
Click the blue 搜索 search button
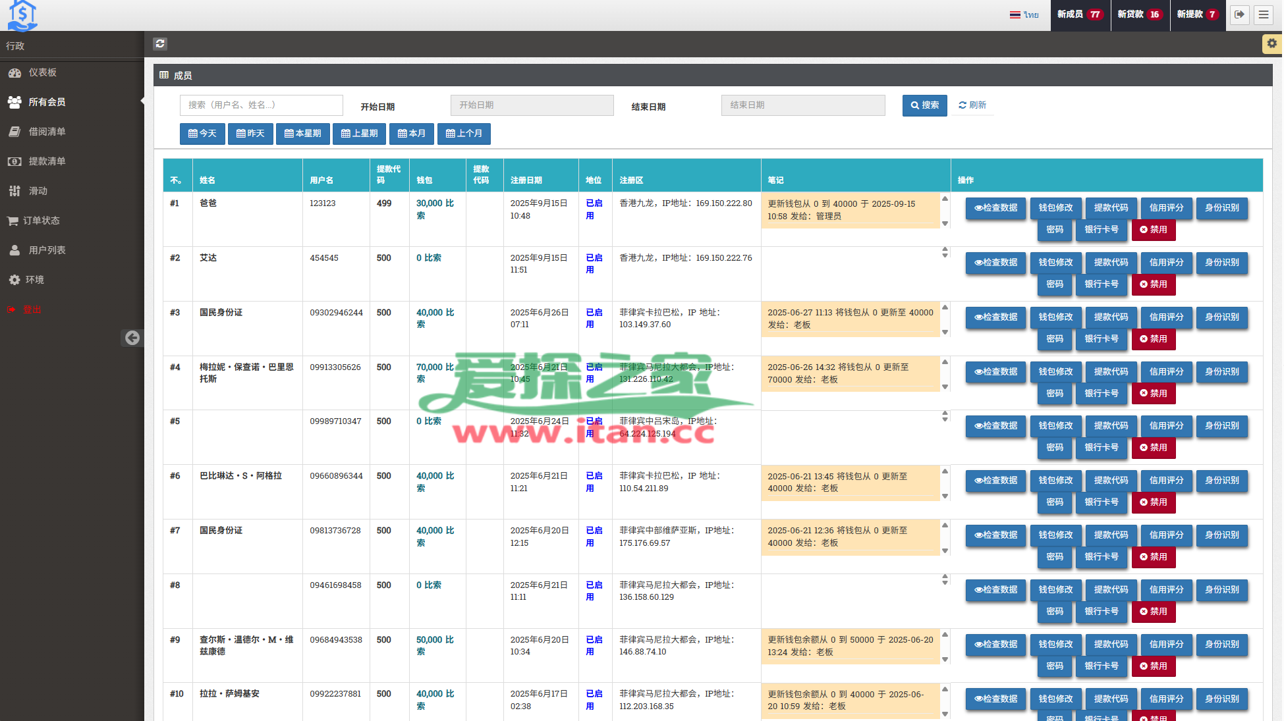(x=924, y=105)
